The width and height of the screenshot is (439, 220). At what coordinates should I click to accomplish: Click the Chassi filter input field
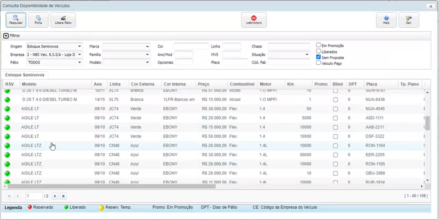tap(289, 46)
